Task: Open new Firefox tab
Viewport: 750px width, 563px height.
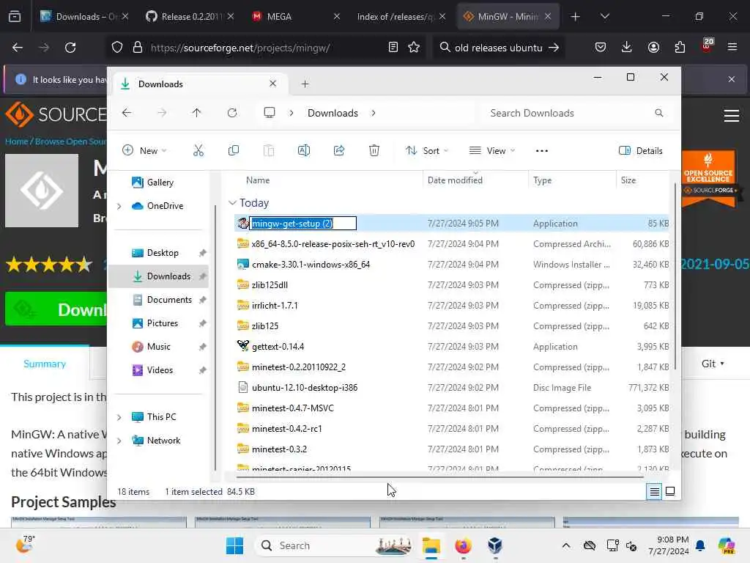Action: [575, 17]
